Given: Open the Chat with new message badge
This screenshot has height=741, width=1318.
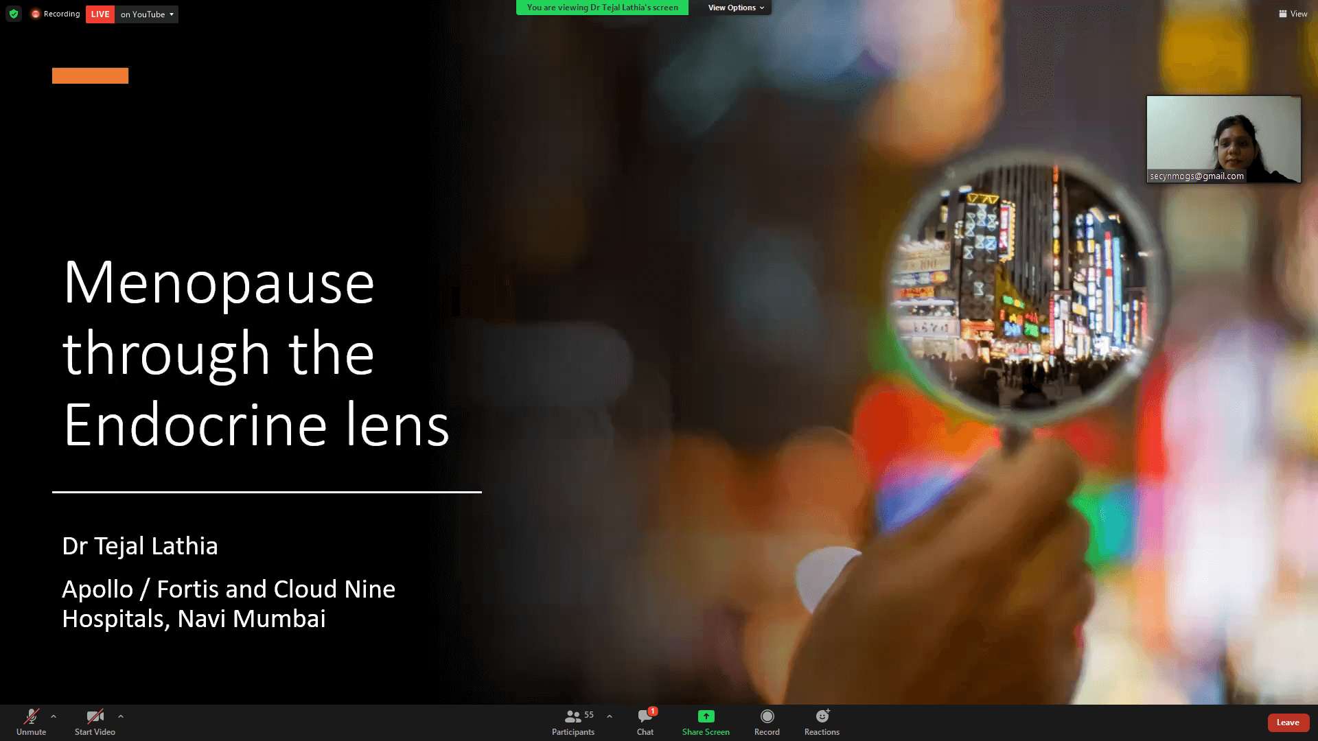Looking at the screenshot, I should pyautogui.click(x=645, y=717).
